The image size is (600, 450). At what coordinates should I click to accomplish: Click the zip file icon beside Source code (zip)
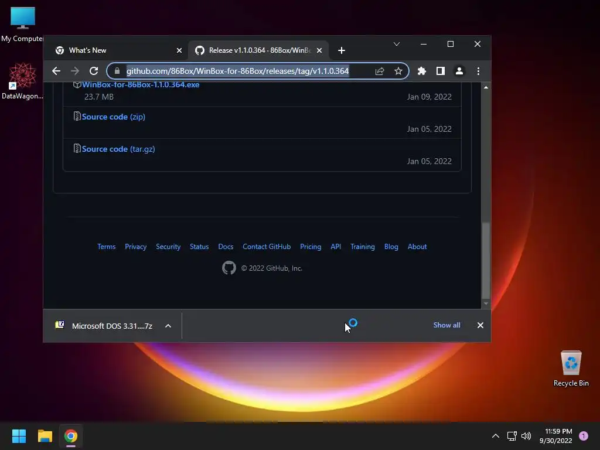tap(77, 117)
